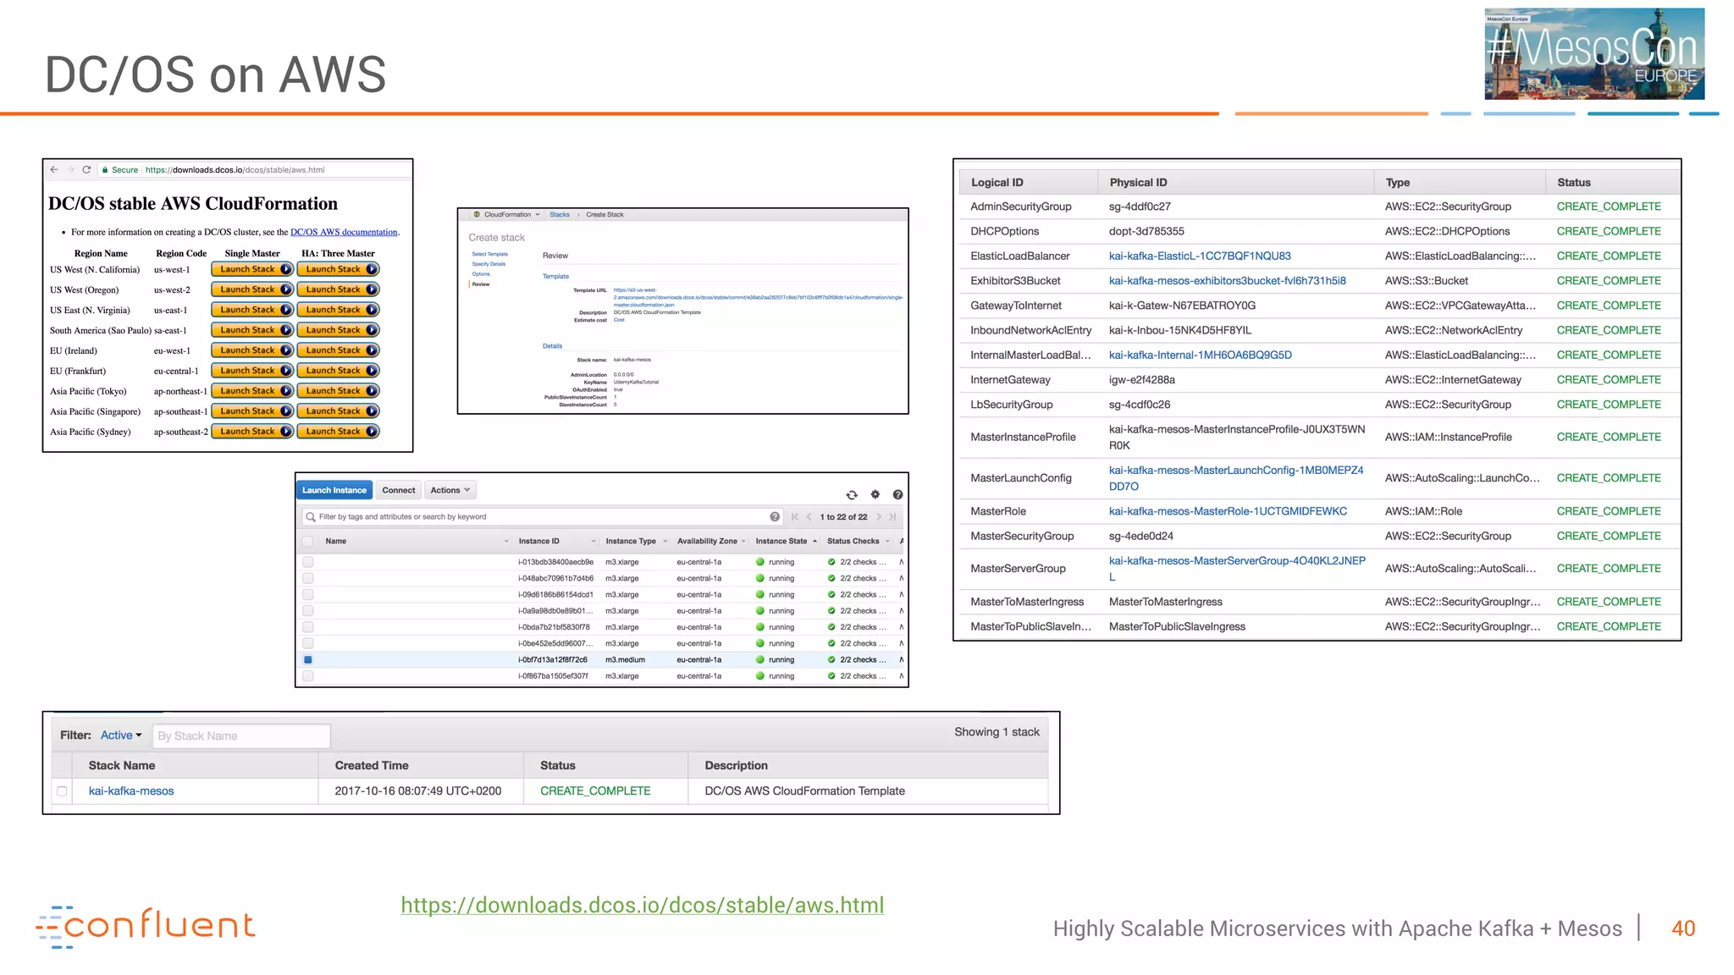
Task: Click the refresh icon in EC2 instances panel
Action: (x=852, y=494)
